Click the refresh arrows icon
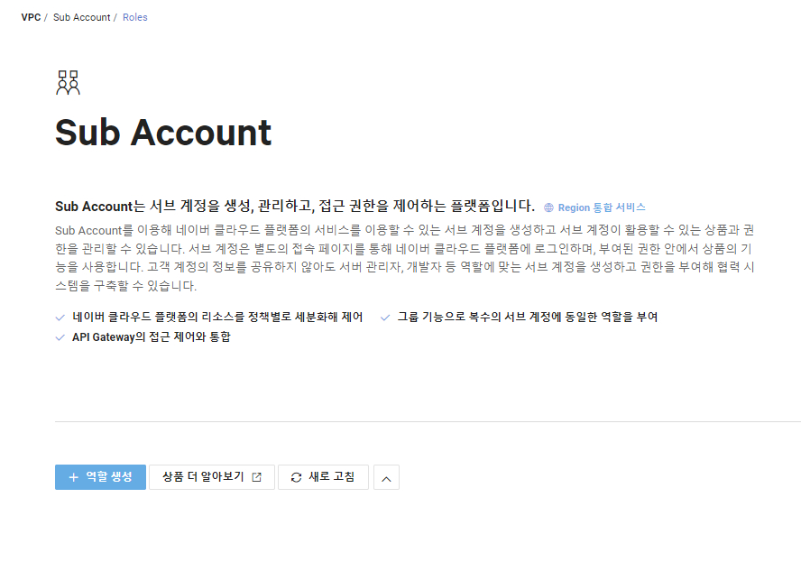The image size is (801, 562). [296, 477]
